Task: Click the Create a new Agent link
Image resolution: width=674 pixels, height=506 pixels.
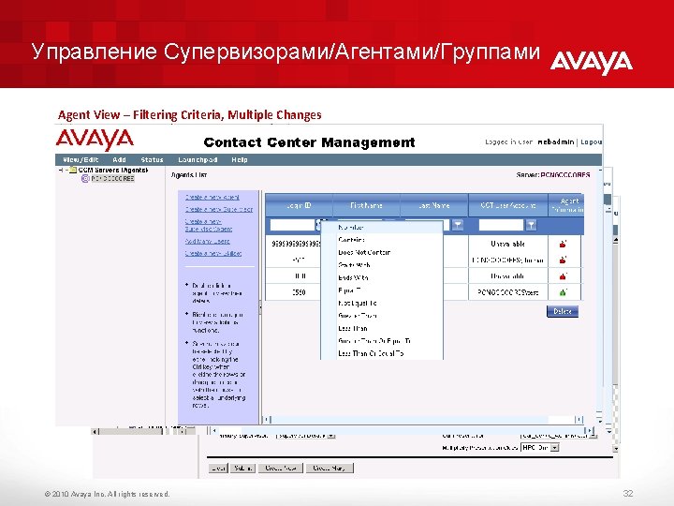Action: [x=212, y=197]
